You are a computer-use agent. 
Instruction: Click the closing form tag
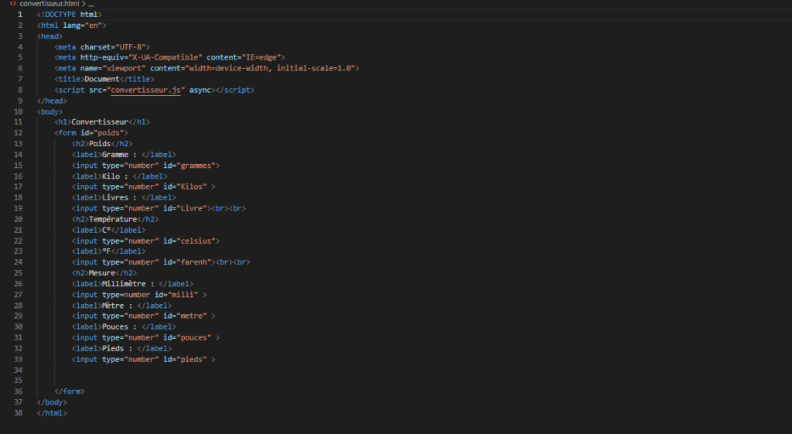tap(69, 391)
